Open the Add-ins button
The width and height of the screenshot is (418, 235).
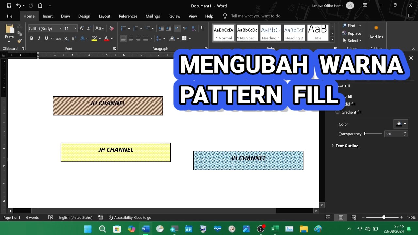tap(376, 33)
